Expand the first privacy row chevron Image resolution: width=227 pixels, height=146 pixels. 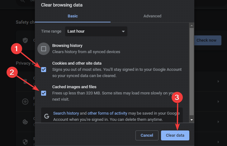click(x=218, y=81)
